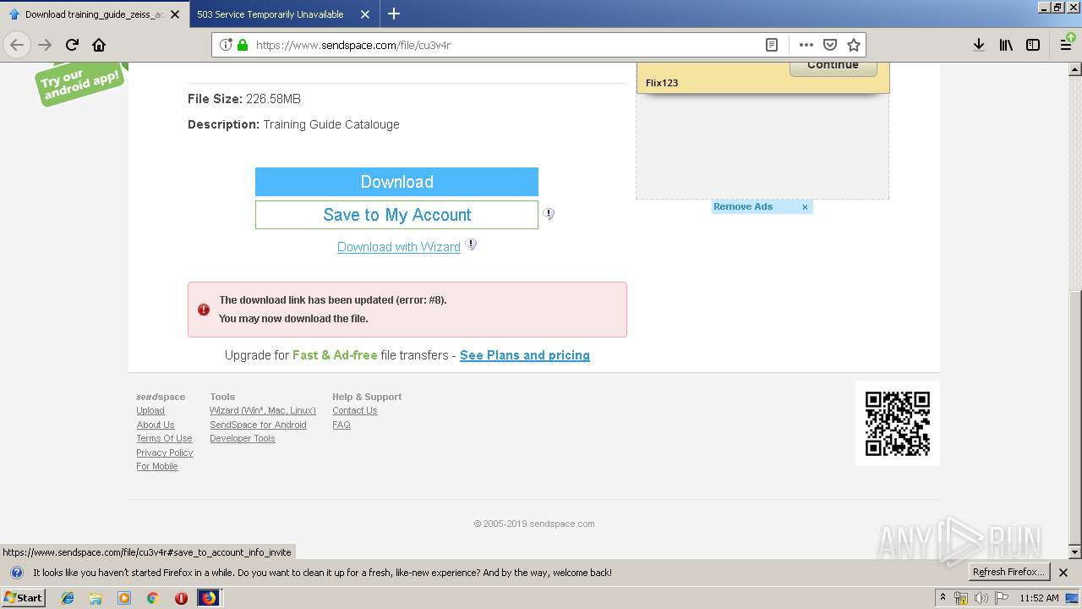The height and width of the screenshot is (609, 1082).
Task: Open Developer Tools footer link
Action: [243, 439]
